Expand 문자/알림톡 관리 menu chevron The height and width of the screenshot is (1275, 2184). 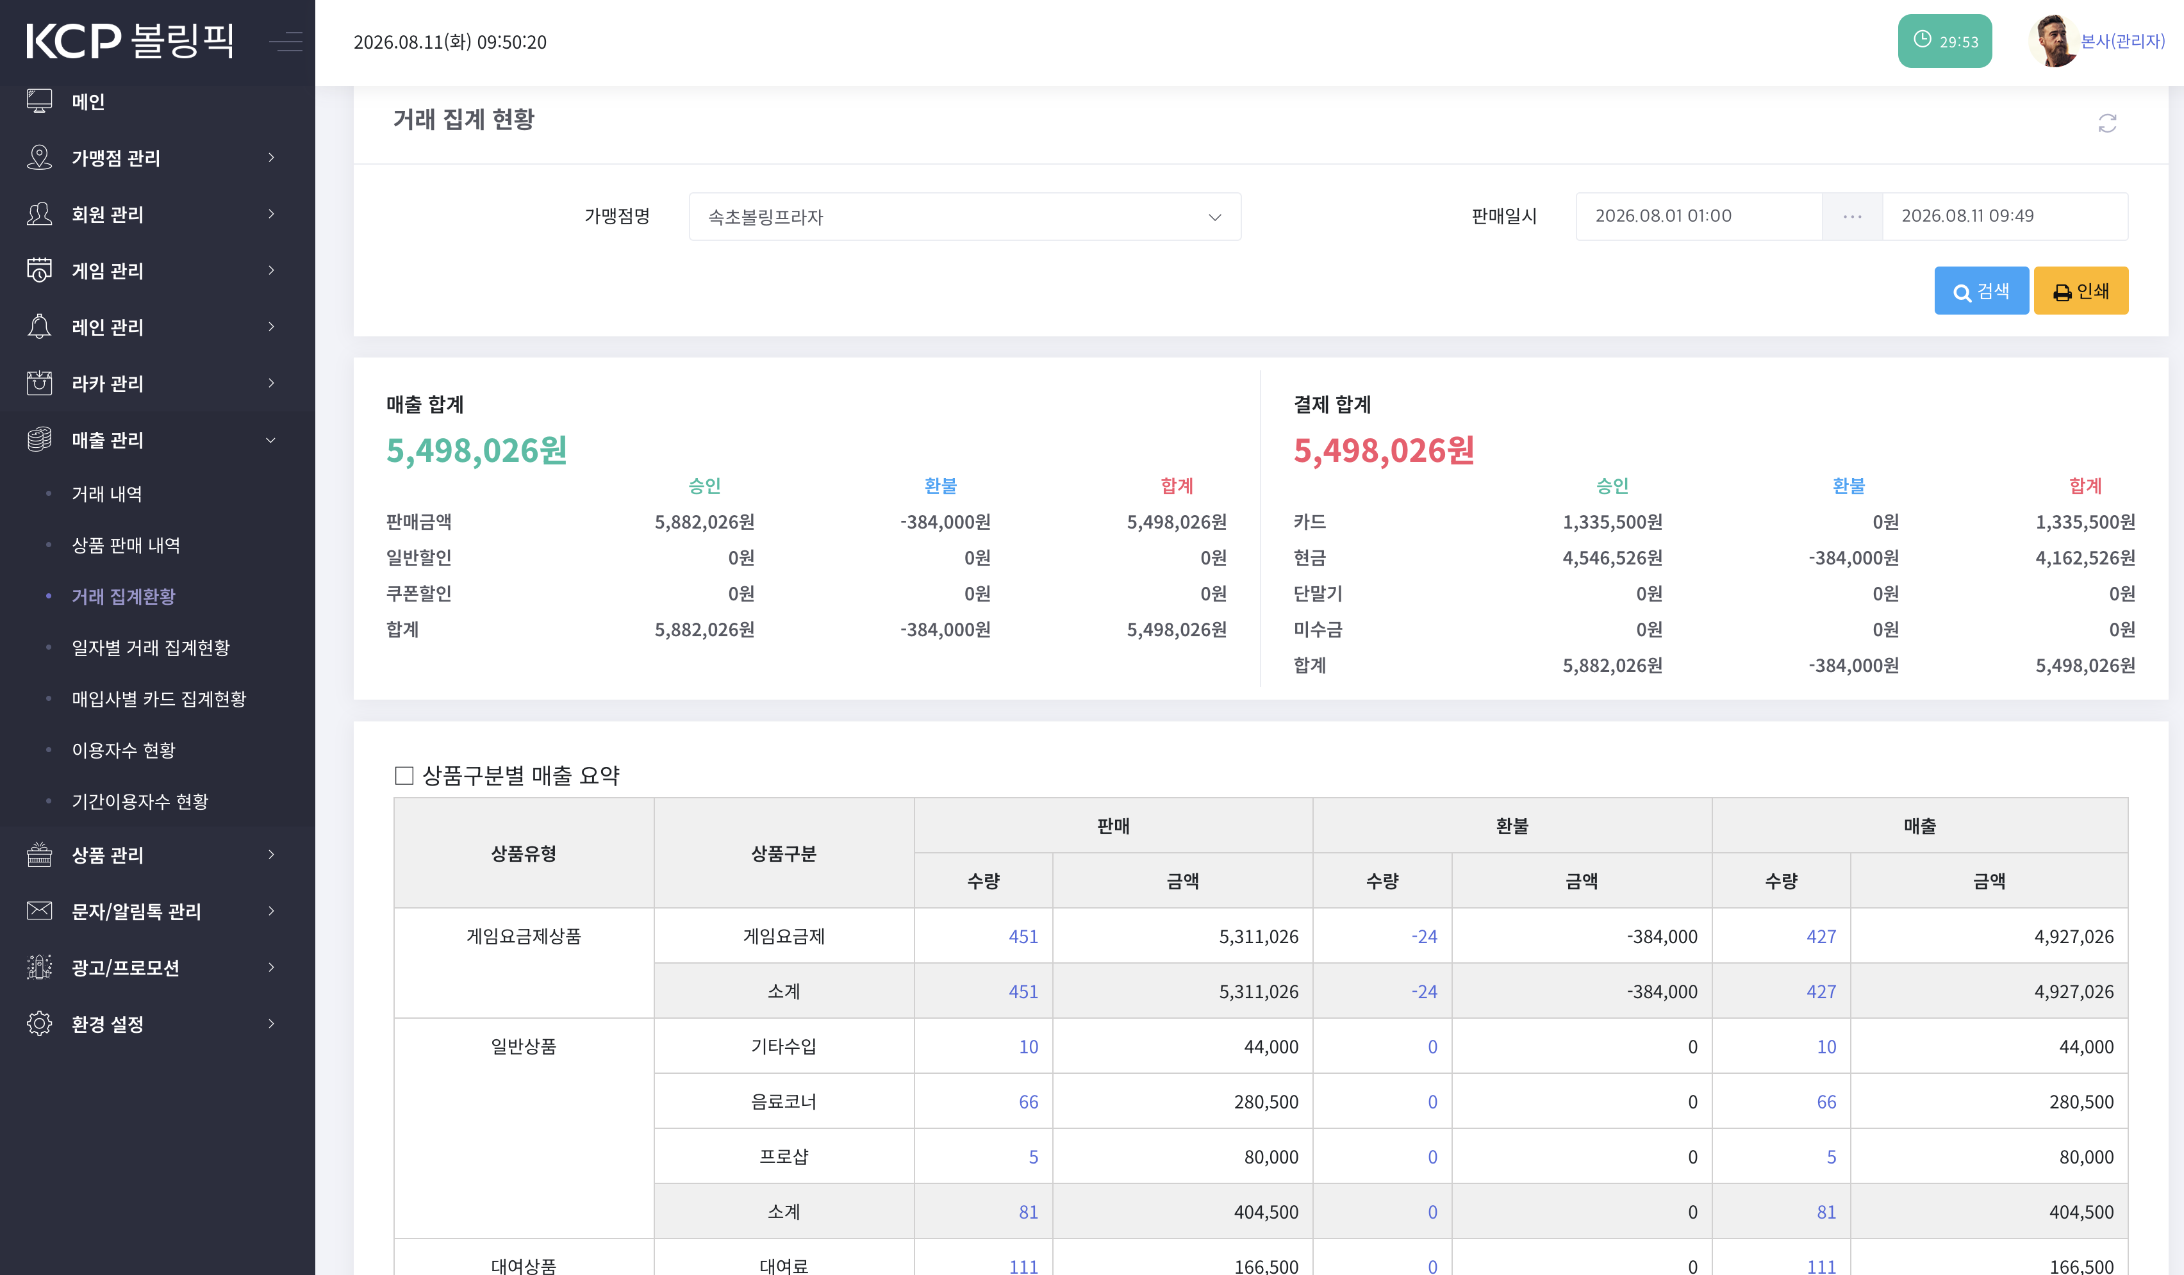(271, 911)
